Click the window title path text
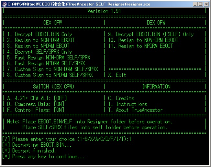The image size is (211, 167). (x=79, y=4)
